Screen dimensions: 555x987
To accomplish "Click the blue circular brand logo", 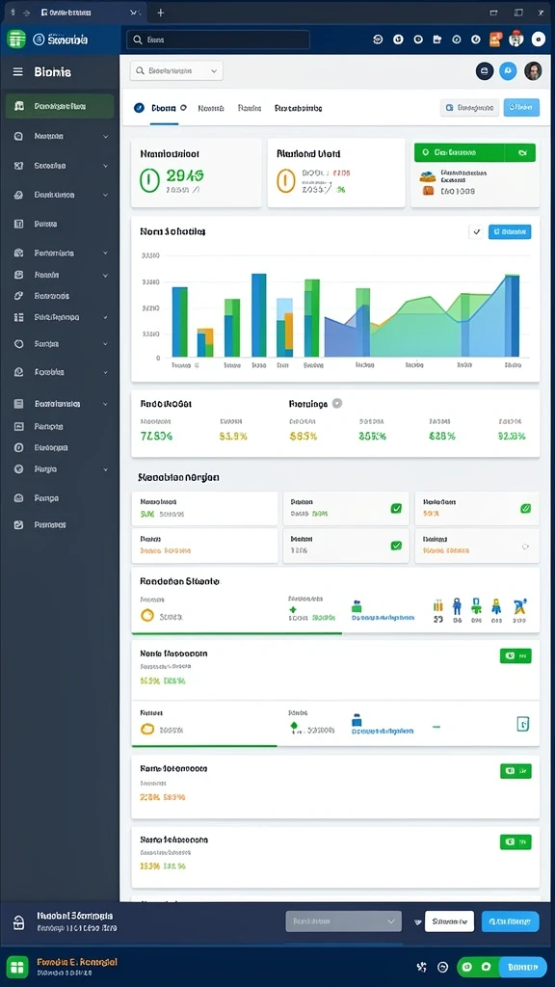I will click(38, 40).
